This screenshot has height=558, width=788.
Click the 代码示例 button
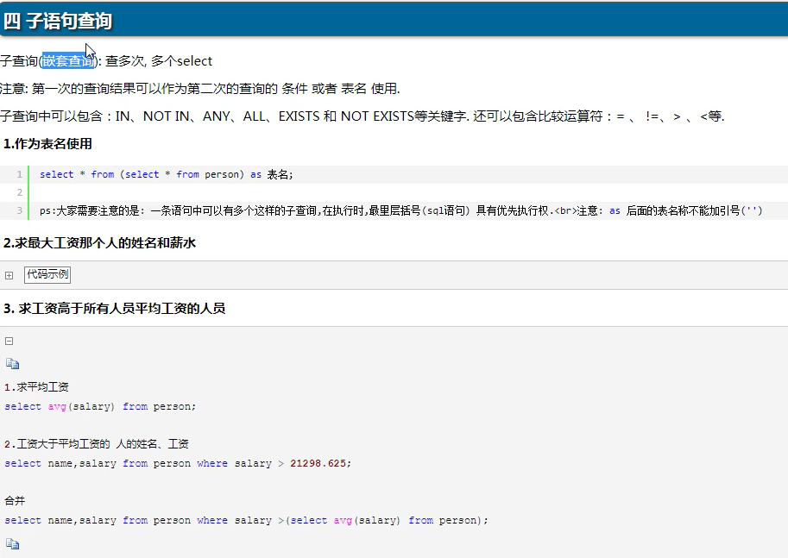pos(47,274)
